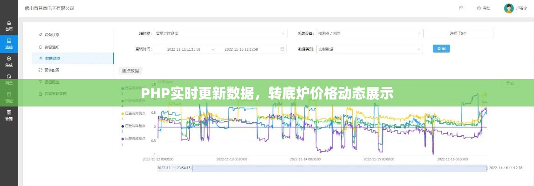
Task: Open 集成 gear icon in sidebar
Action: pos(9,61)
